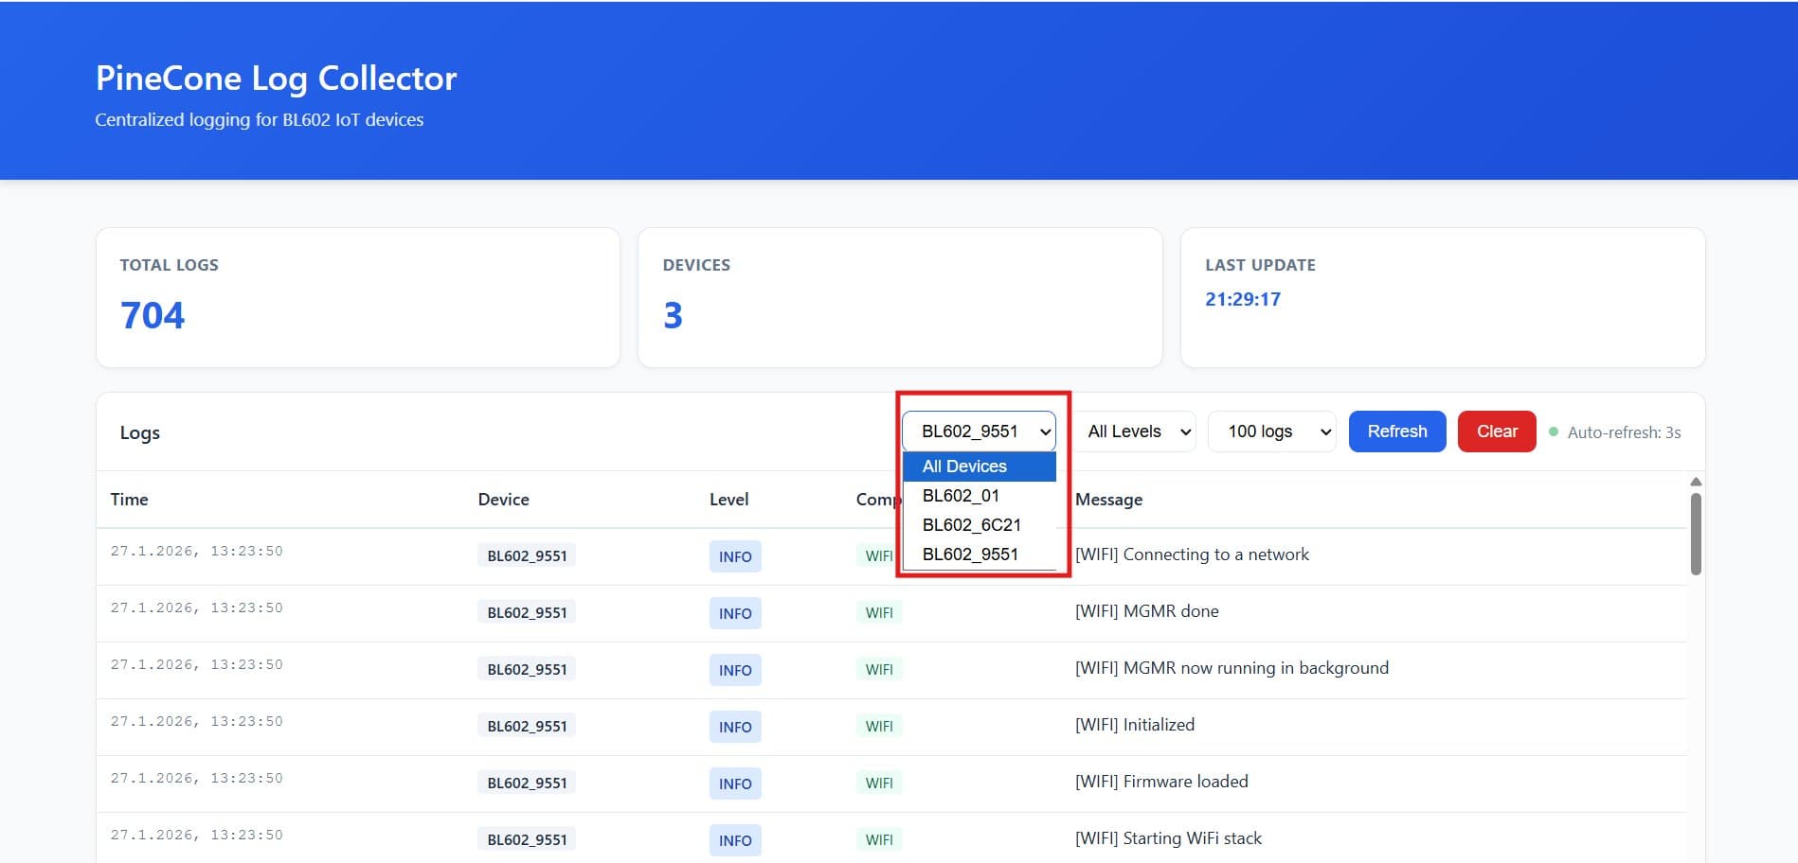Click the Refresh button

(1397, 431)
